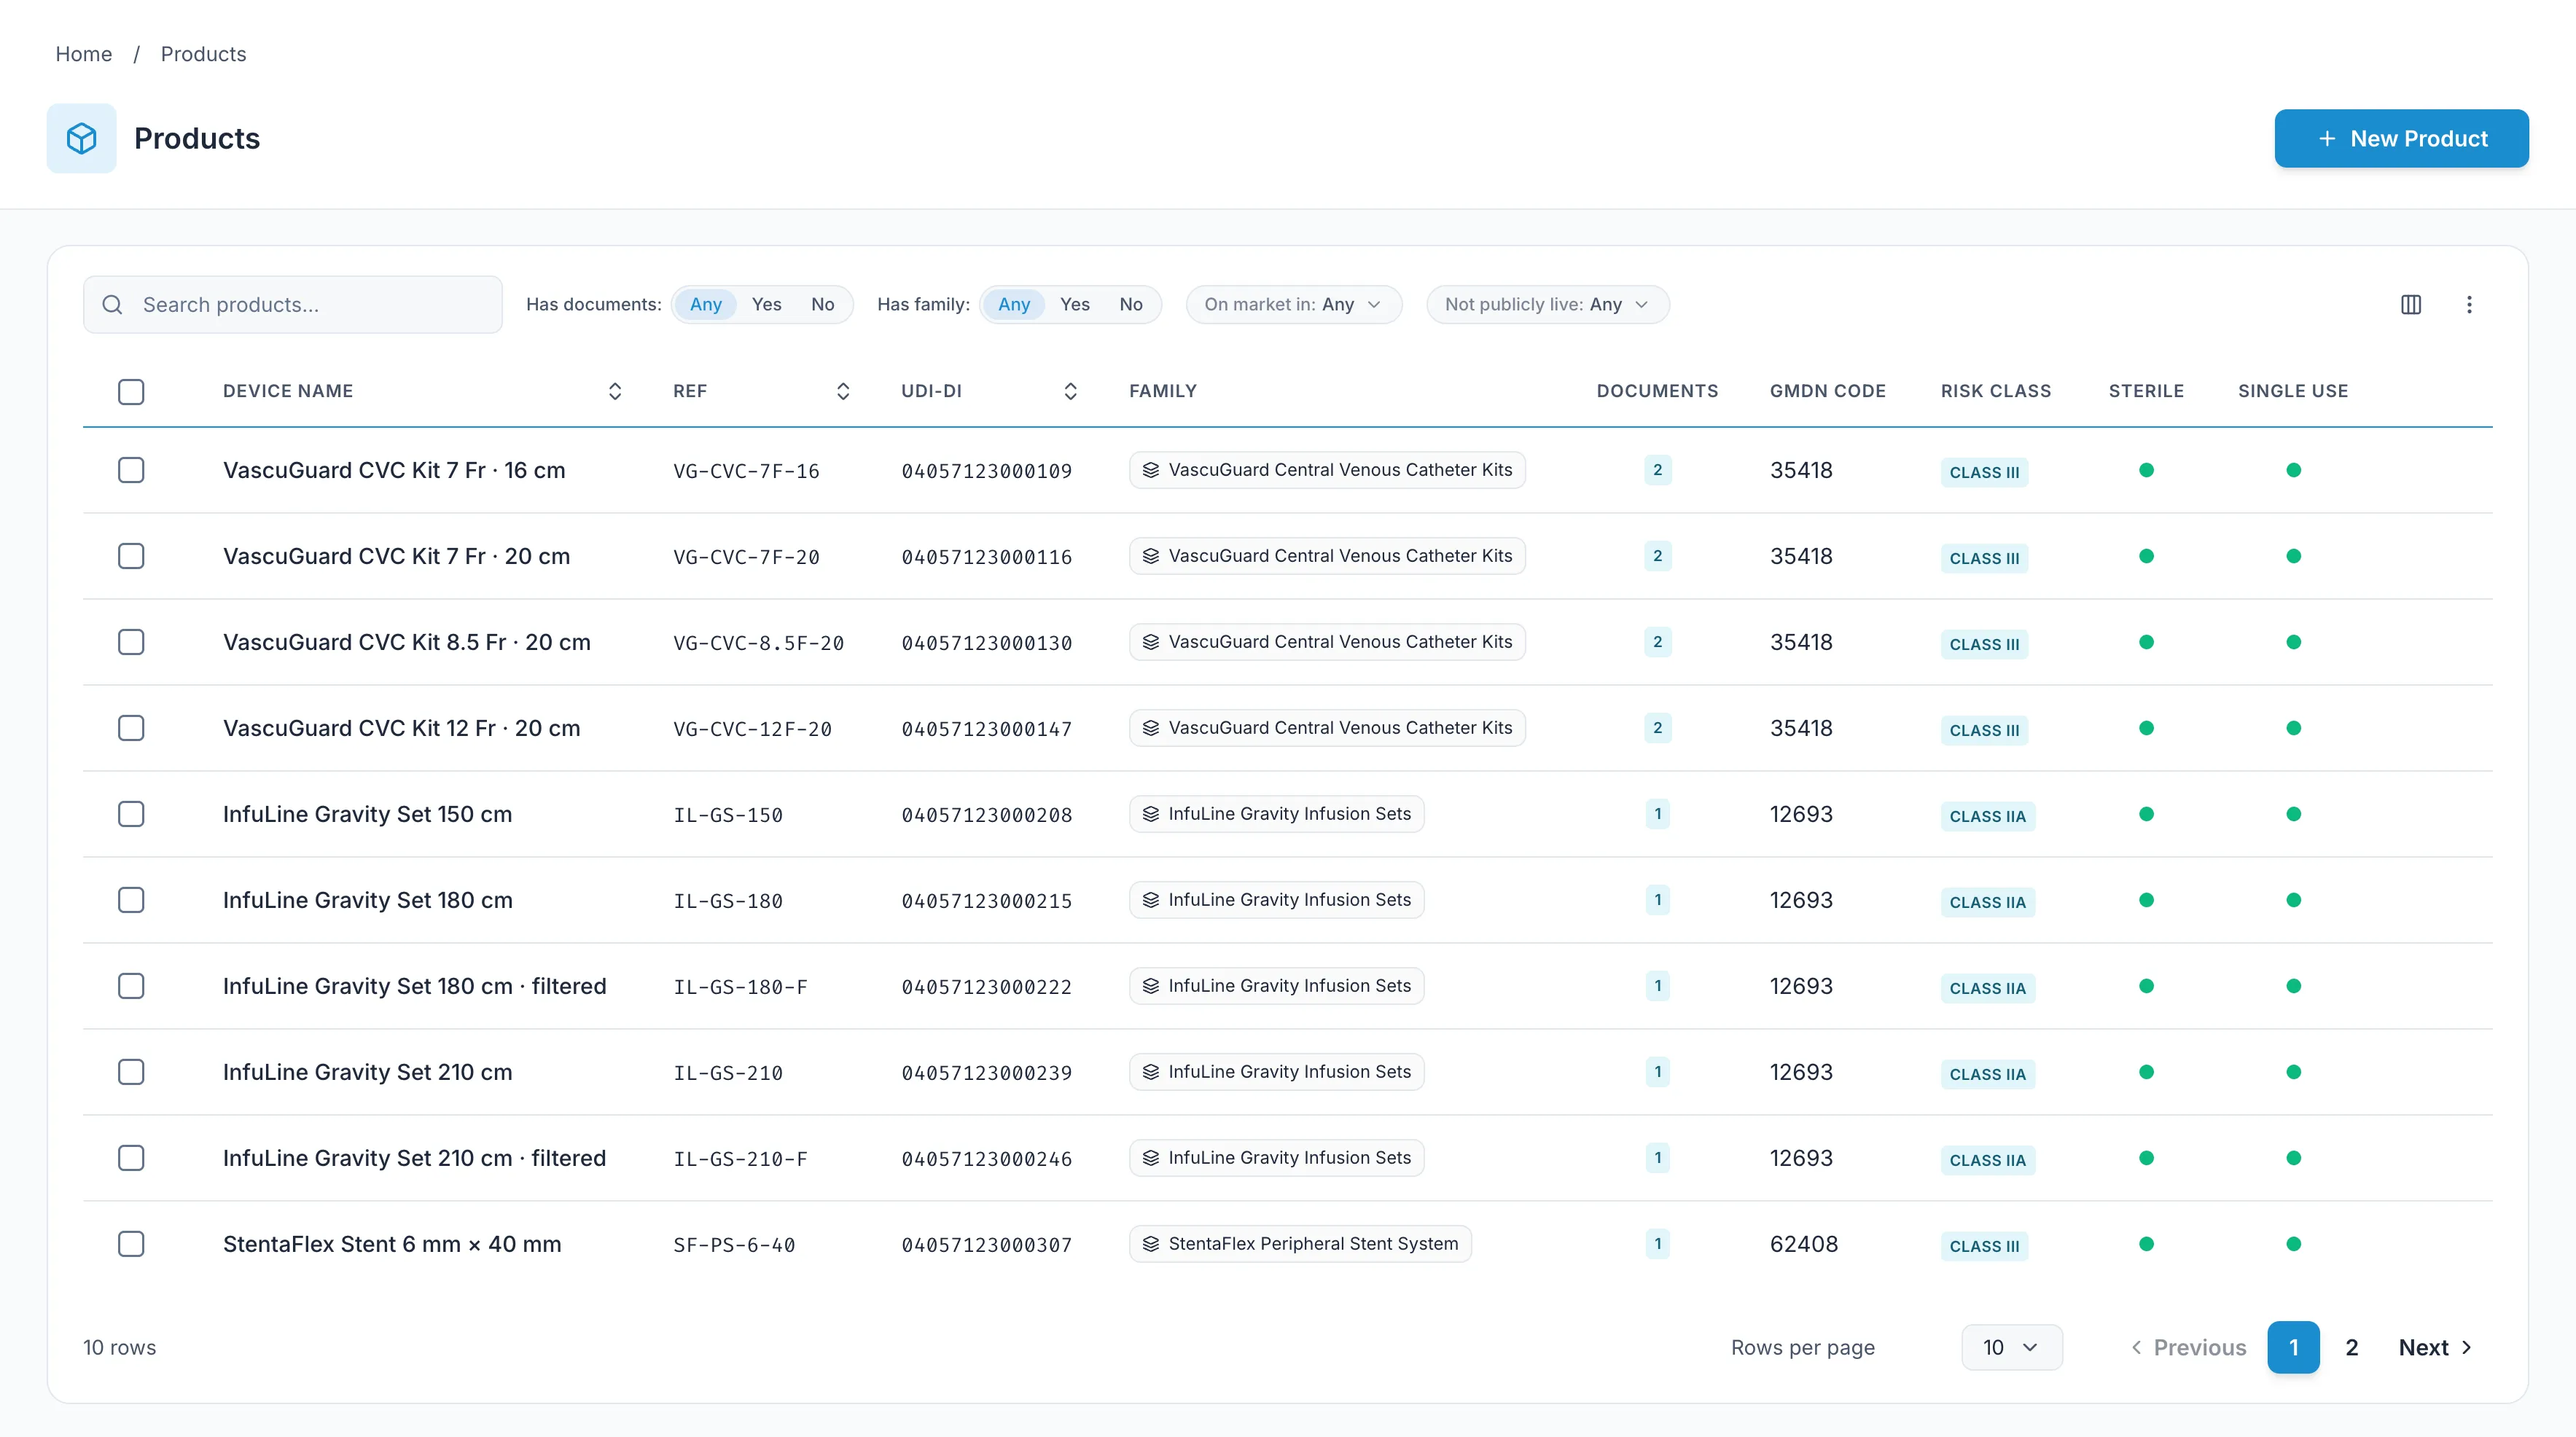Sort by REF column arrows
Viewport: 2576px width, 1437px height.
point(842,391)
